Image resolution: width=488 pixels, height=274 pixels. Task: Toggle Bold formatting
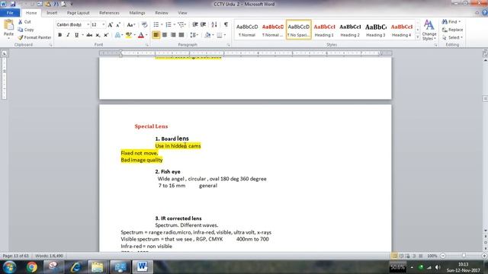(59, 35)
